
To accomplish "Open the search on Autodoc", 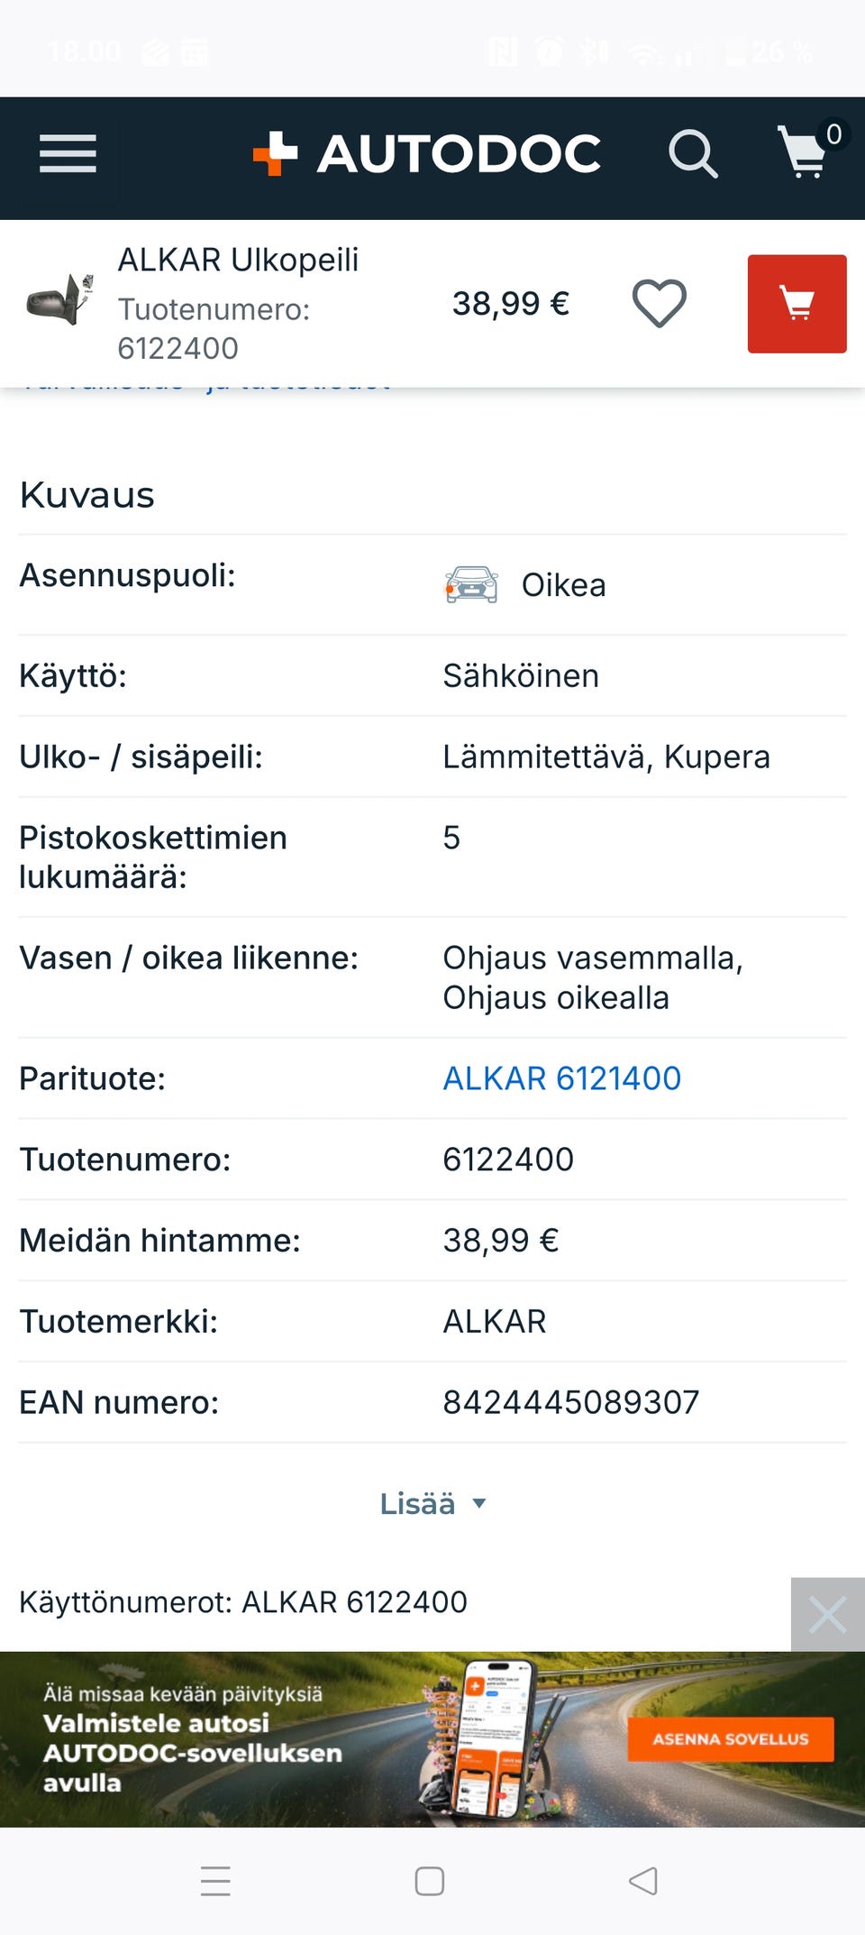I will coord(692,151).
